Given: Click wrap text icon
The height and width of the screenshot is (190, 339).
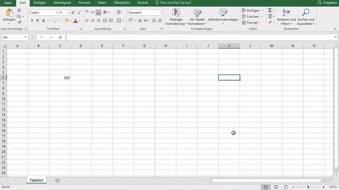Looking at the screenshot, I should (119, 12).
